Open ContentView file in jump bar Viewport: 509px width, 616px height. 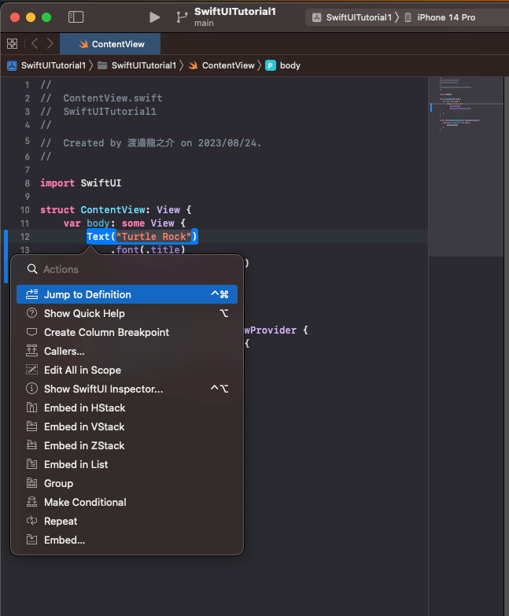pos(222,65)
